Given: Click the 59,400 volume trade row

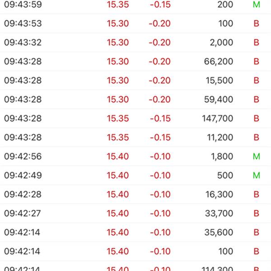Looking at the screenshot, I should coord(135,99).
